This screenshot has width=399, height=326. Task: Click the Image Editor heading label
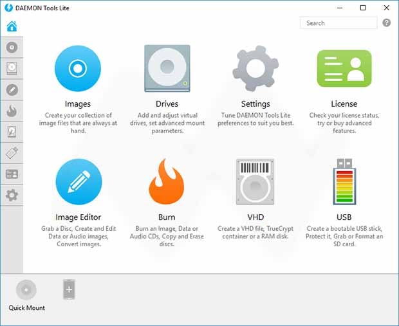(79, 217)
